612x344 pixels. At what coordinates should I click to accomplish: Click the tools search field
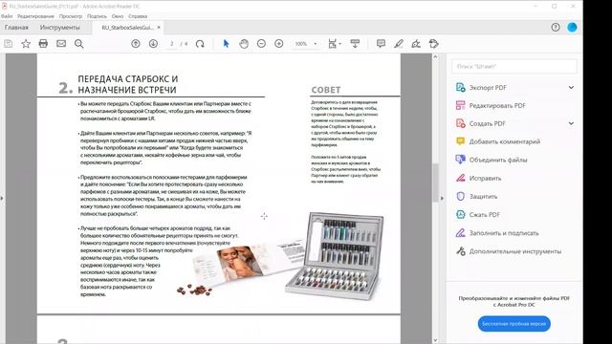[x=514, y=67]
